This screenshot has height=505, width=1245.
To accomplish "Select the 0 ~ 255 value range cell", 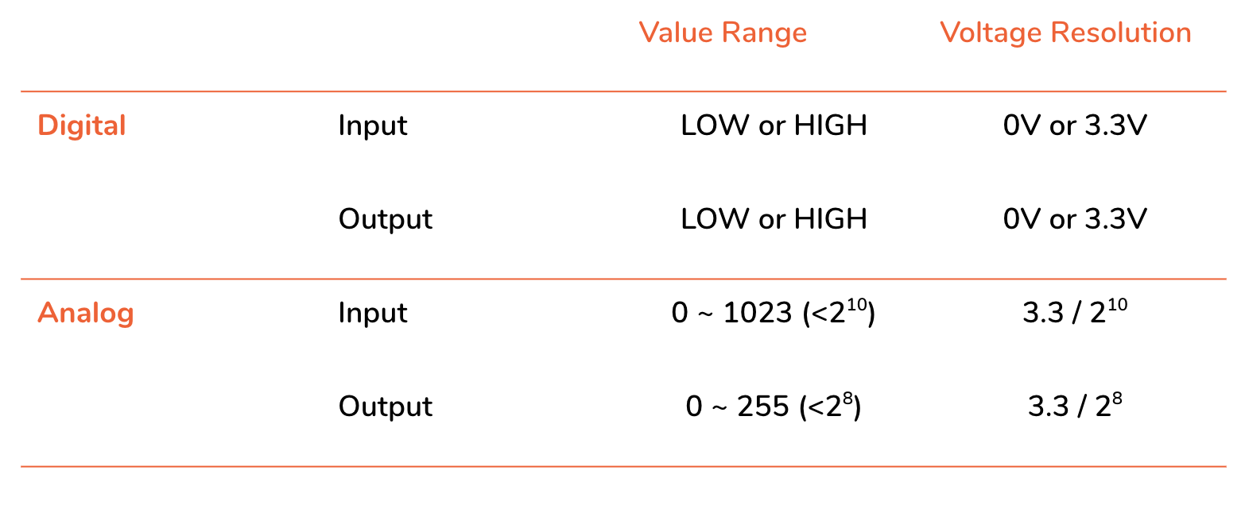I will click(x=773, y=407).
